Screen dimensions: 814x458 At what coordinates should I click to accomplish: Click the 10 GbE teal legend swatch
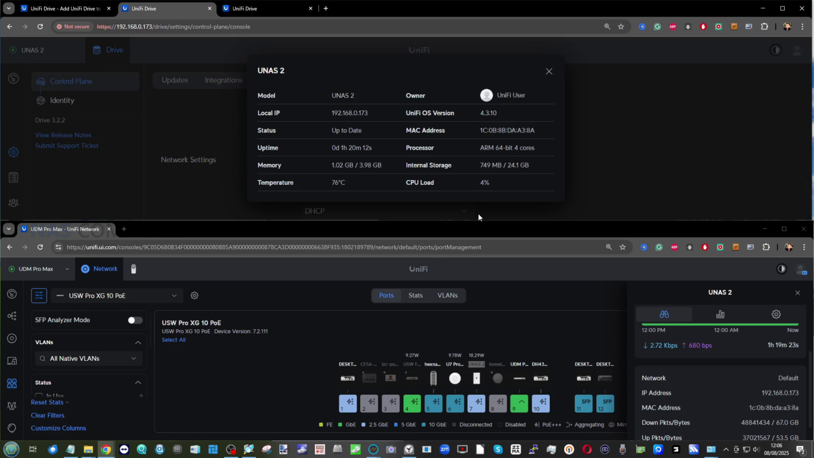423,425
